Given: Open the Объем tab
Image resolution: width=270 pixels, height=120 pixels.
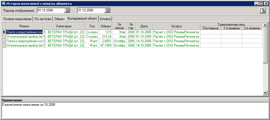Looking at the screenshot, I should point(59,19).
